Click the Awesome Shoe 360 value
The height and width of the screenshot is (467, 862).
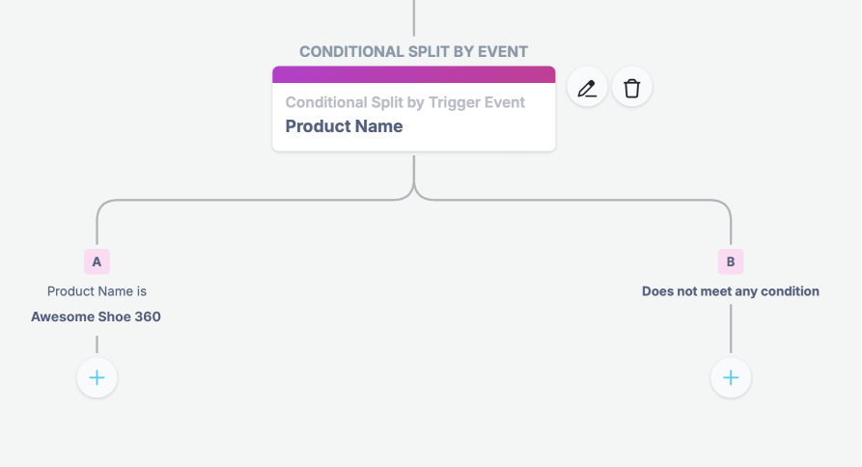point(96,316)
